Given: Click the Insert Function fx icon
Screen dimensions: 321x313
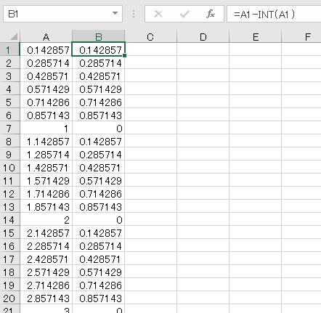Looking at the screenshot, I should 211,14.
